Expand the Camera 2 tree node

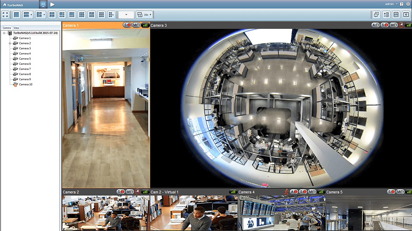coord(10,43)
